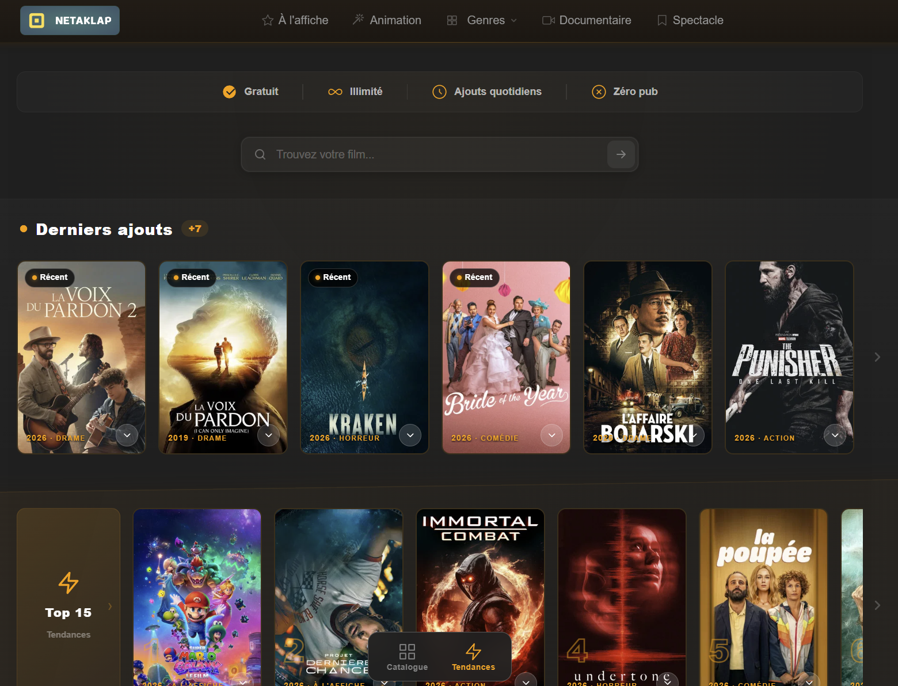The width and height of the screenshot is (898, 686).
Task: Open the À l'affiche menu item
Action: tap(295, 20)
